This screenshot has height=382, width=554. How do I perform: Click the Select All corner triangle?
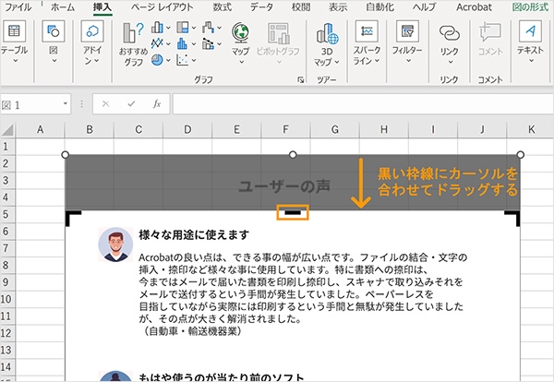(x=7, y=130)
